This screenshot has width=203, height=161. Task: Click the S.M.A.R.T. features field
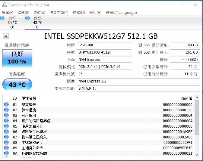[x=138, y=88]
